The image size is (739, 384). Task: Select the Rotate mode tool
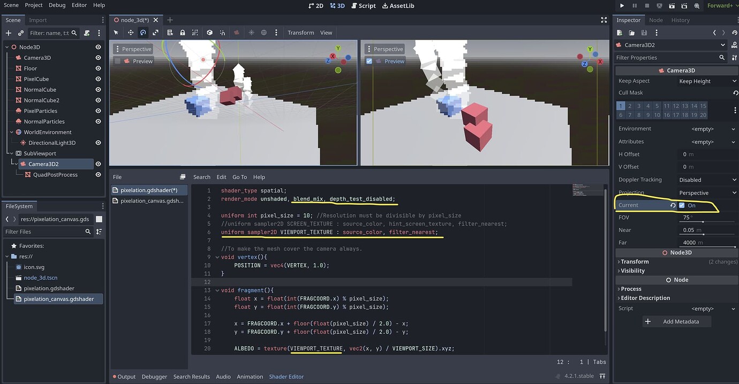pyautogui.click(x=143, y=33)
